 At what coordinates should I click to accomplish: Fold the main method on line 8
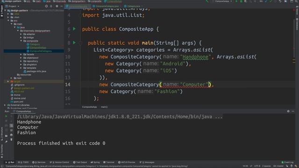80,43
